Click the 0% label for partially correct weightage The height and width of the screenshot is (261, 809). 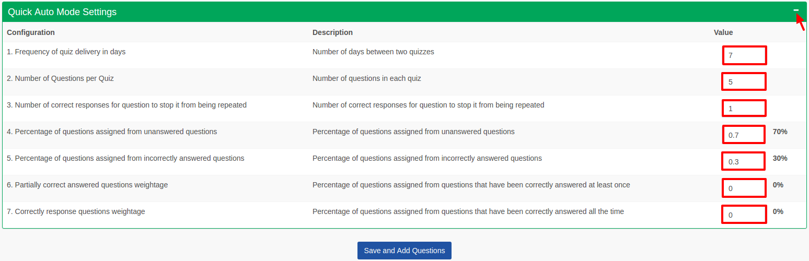778,185
